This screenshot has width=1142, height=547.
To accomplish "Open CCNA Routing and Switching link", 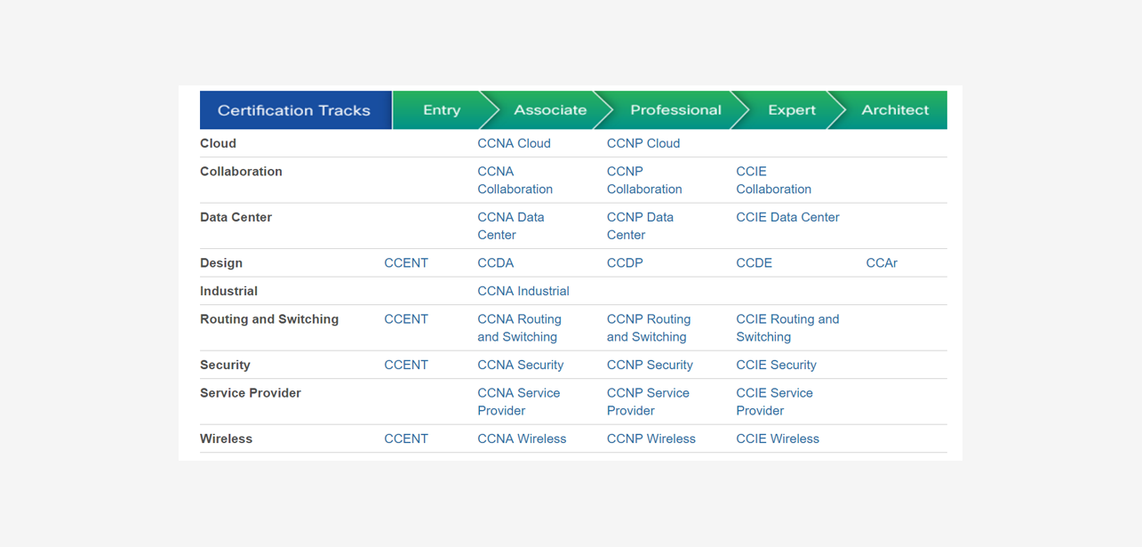I will pyautogui.click(x=520, y=328).
